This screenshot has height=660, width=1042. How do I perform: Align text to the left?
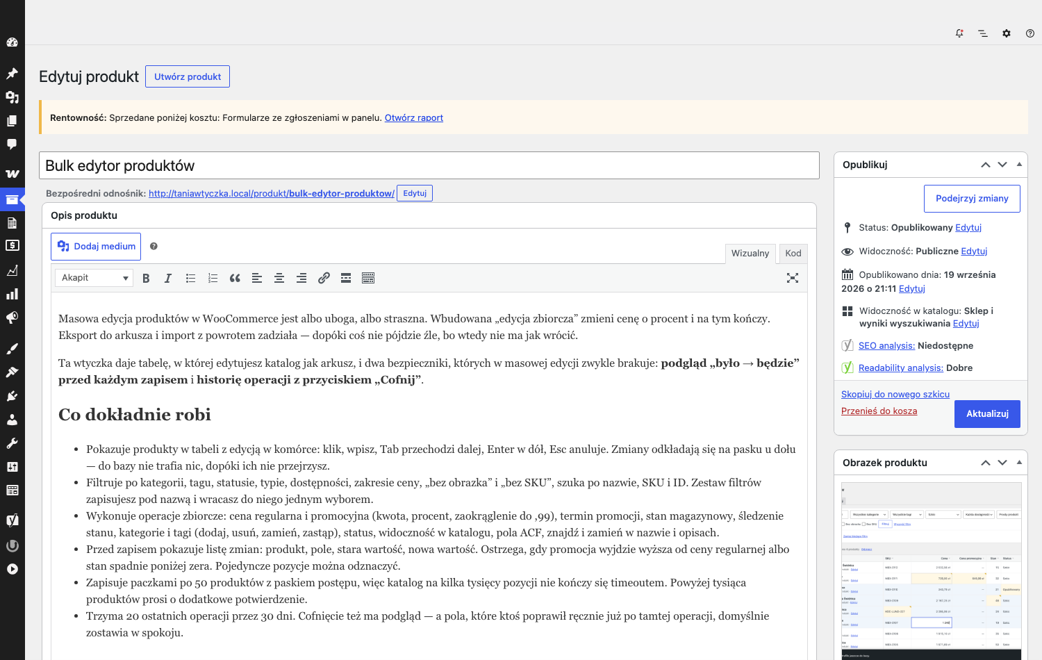pyautogui.click(x=257, y=278)
